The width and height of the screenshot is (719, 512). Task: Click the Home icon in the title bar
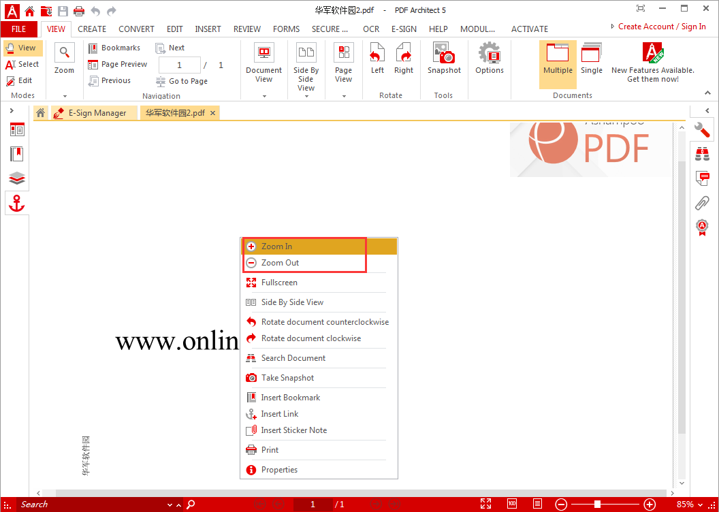click(29, 10)
